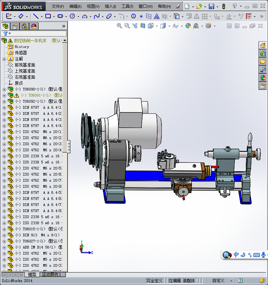Open the 文件(F) menu

(58, 6)
